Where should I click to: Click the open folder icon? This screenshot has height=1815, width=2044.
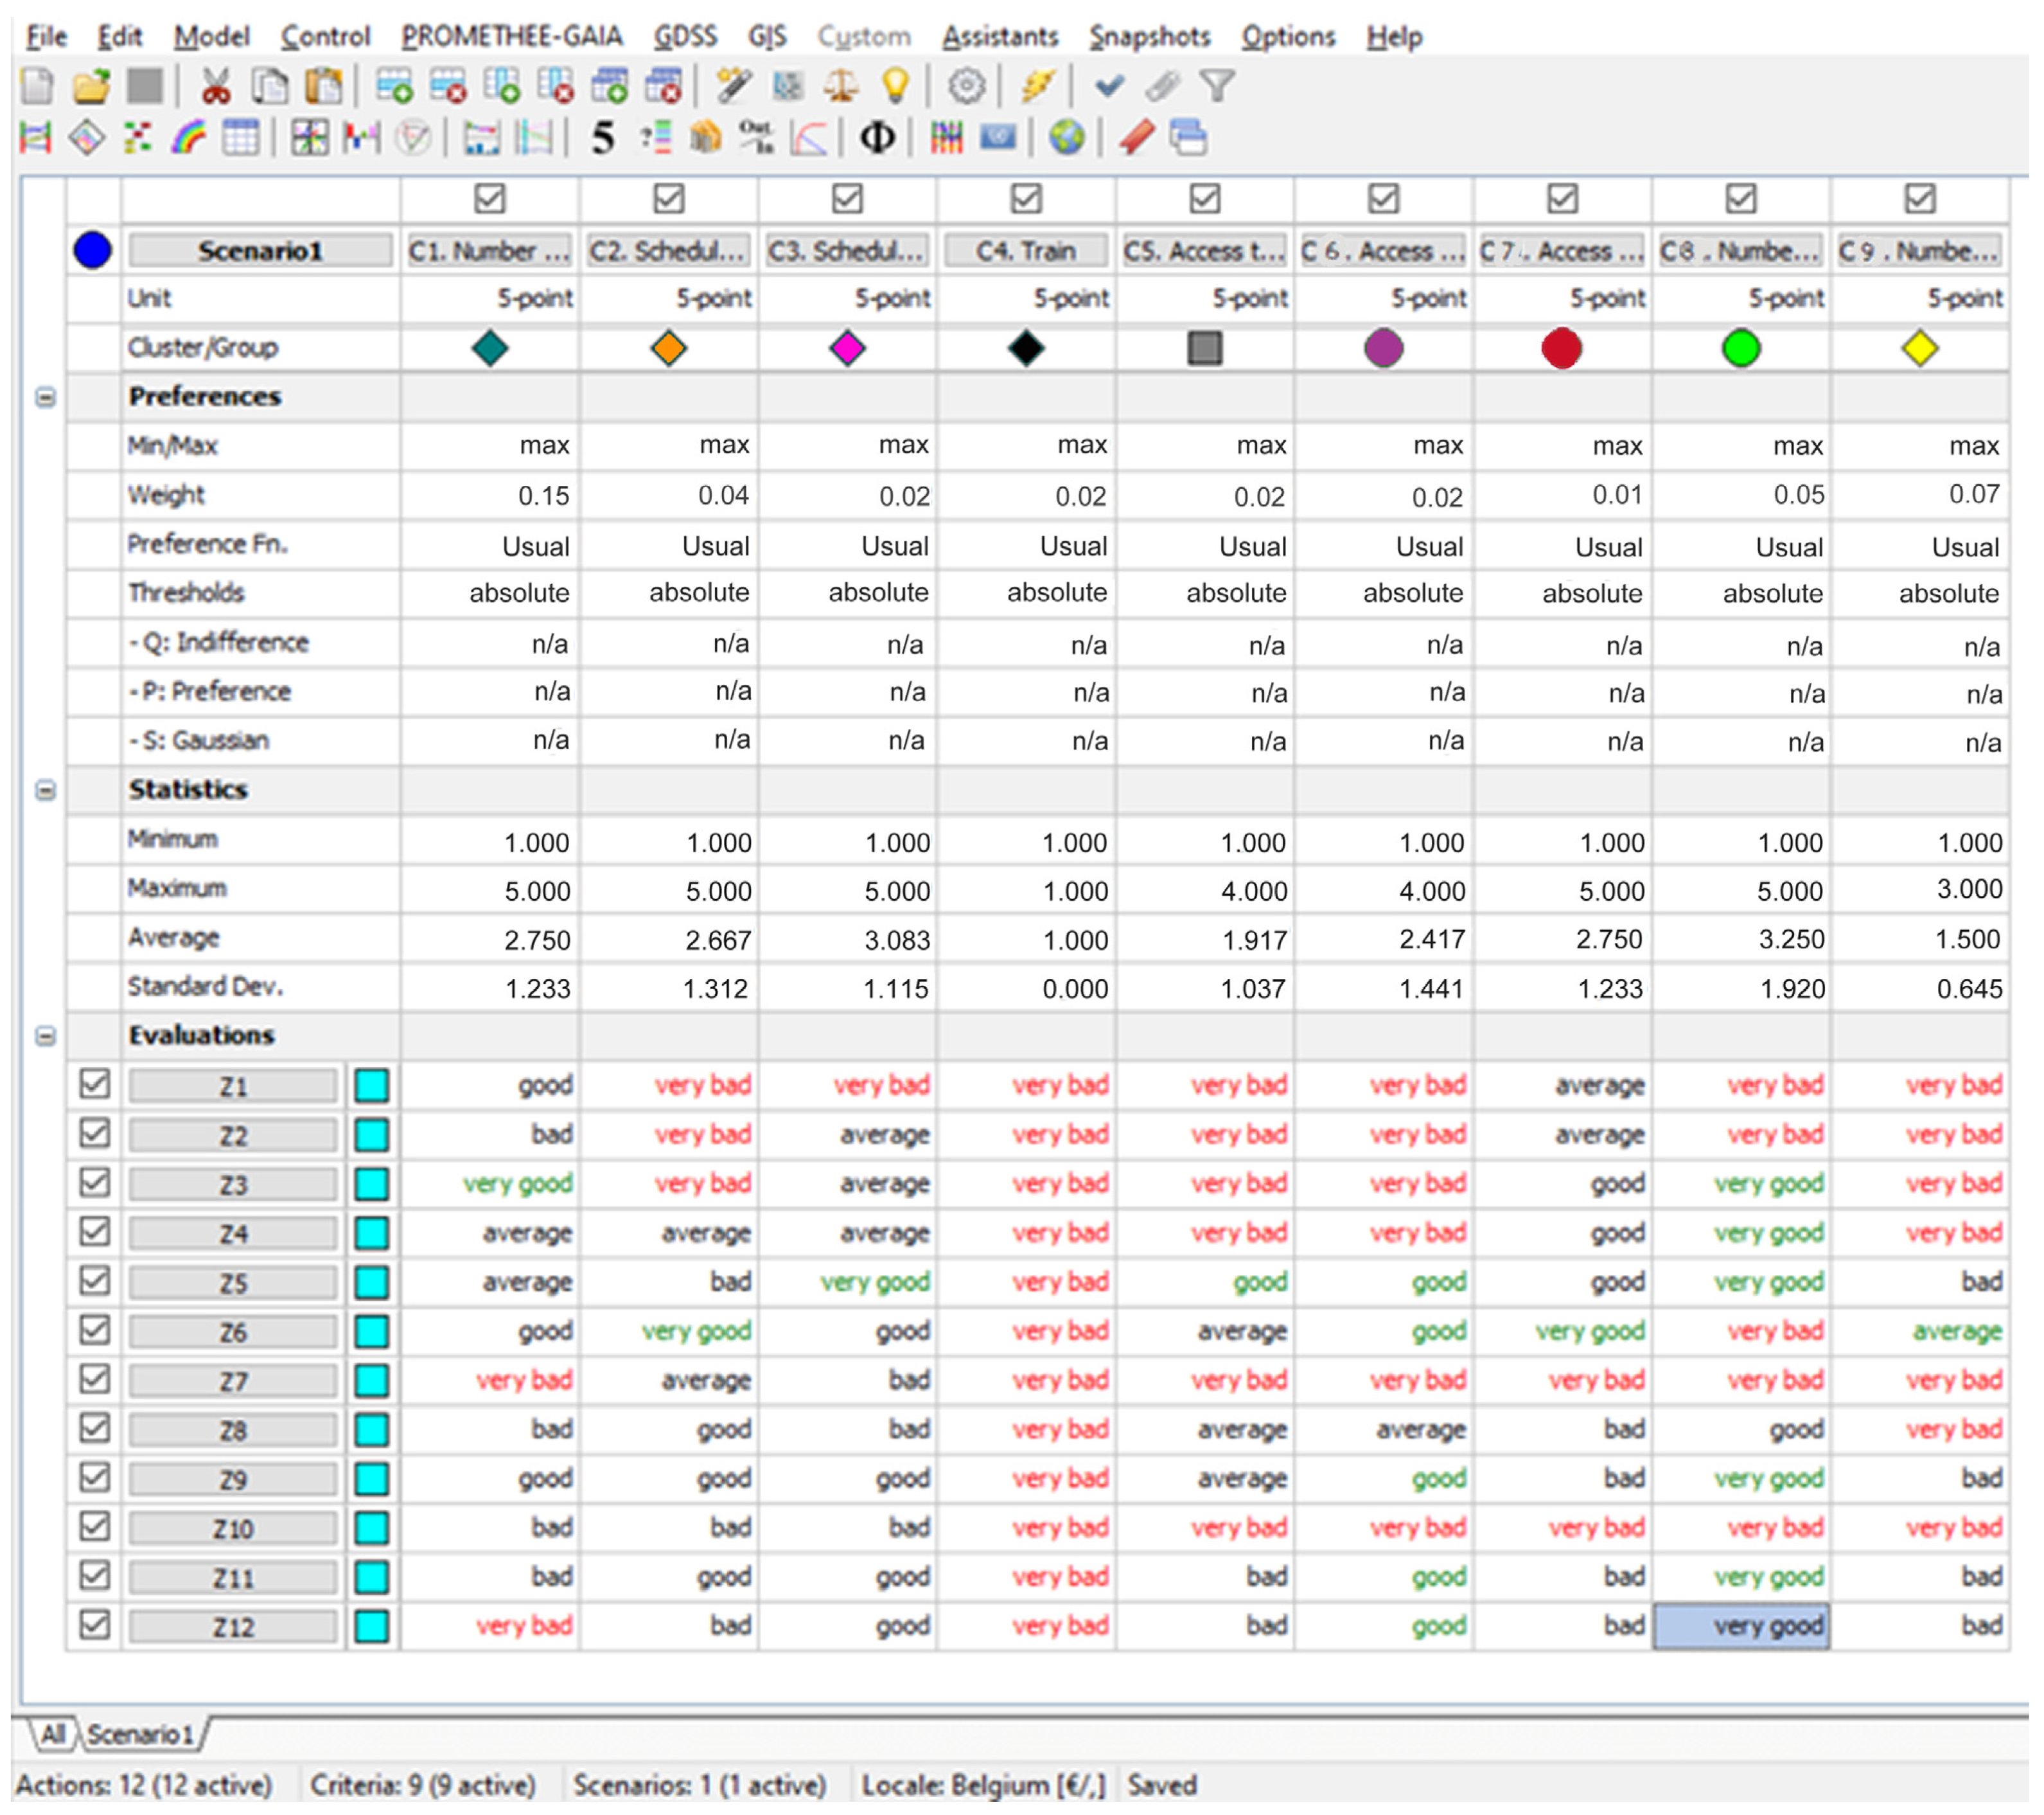click(91, 87)
